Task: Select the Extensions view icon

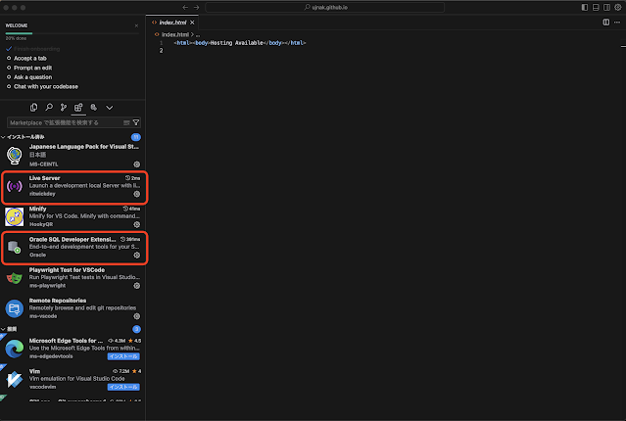Action: pos(78,108)
